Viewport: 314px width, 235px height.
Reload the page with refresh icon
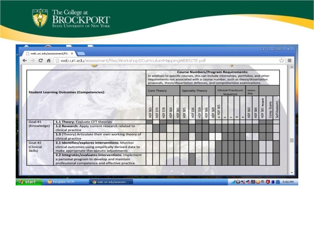coord(41,60)
